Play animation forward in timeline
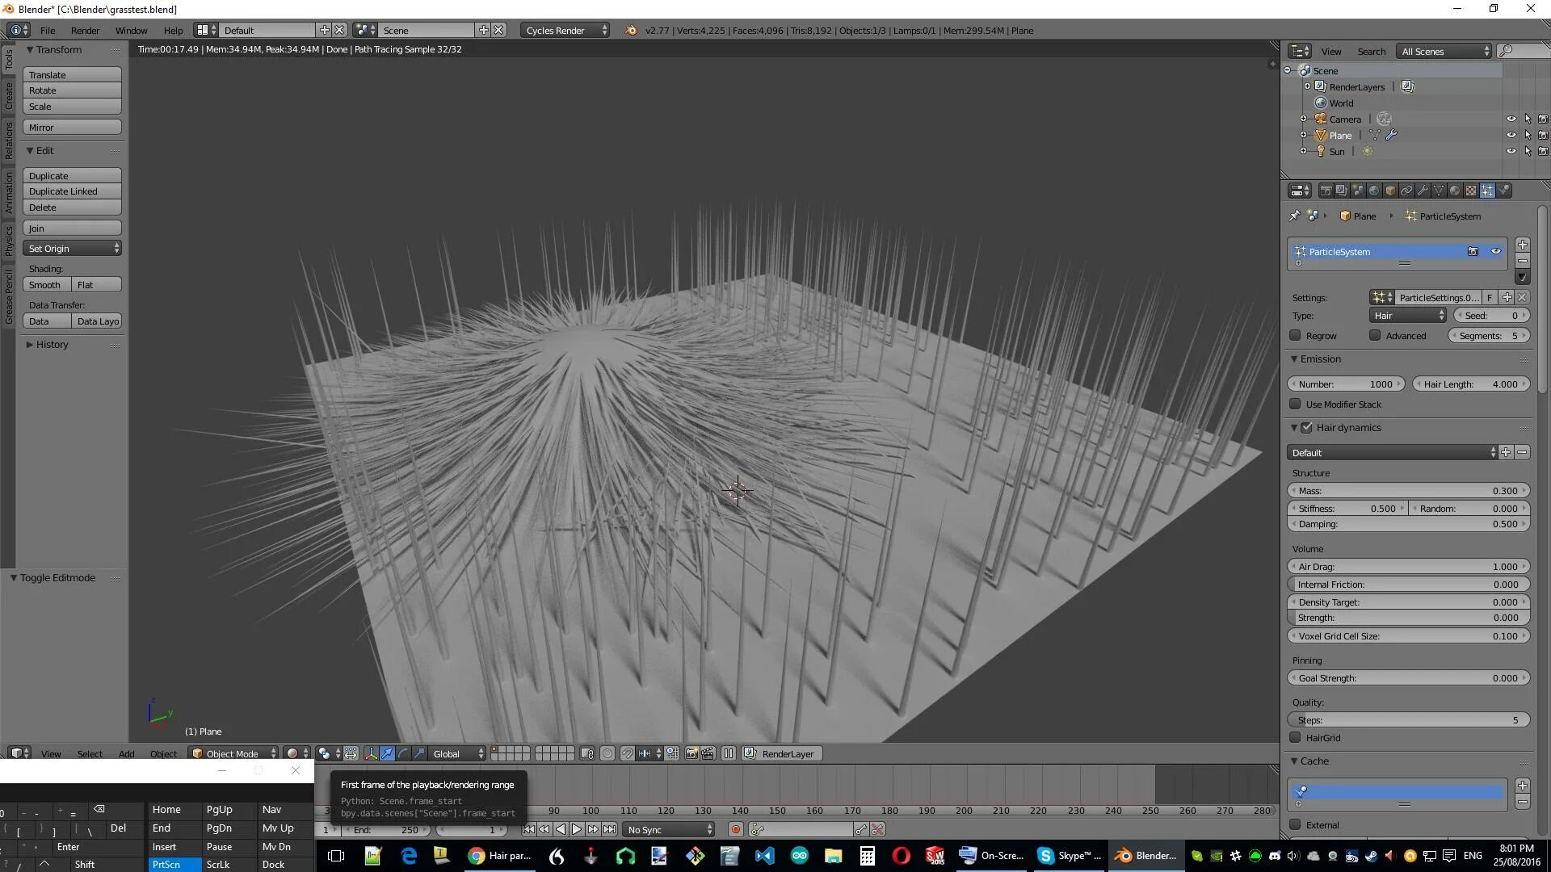Image resolution: width=1551 pixels, height=872 pixels. tap(577, 829)
